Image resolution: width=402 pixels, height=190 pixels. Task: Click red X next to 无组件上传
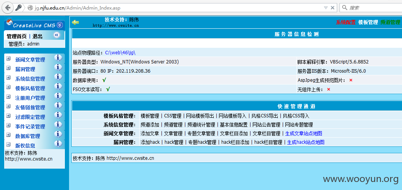(329, 89)
